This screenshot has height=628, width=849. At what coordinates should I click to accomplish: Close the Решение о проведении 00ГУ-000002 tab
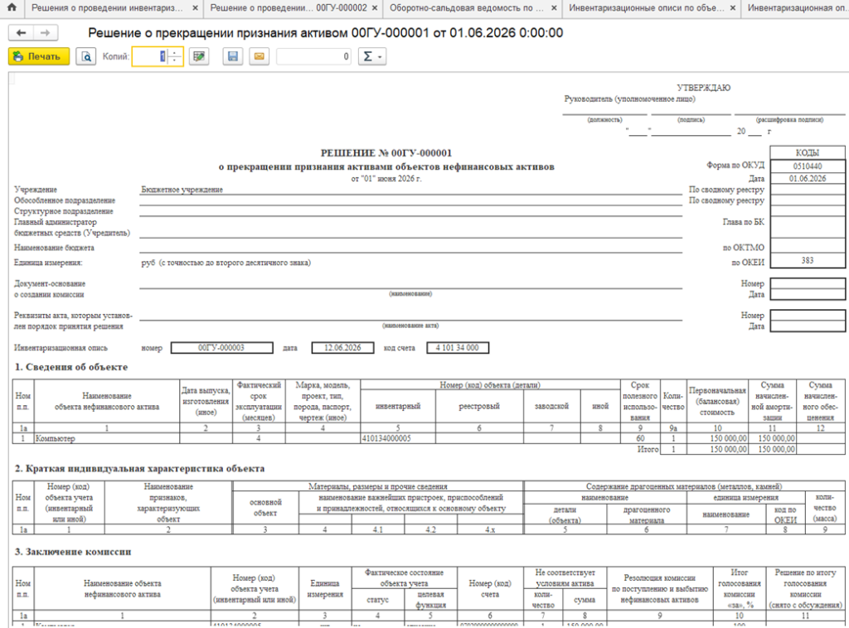tap(375, 8)
